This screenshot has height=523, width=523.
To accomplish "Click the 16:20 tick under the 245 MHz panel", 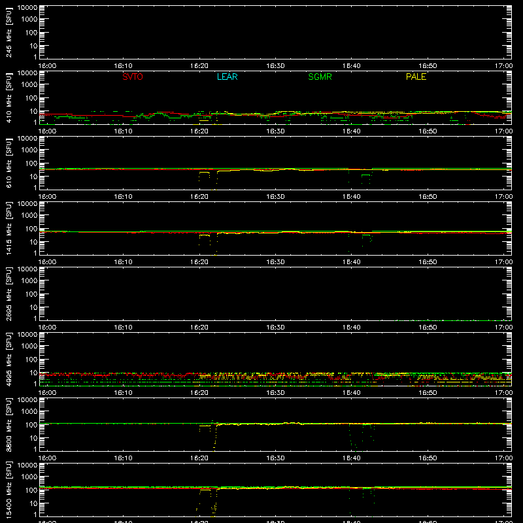I will pyautogui.click(x=199, y=66).
